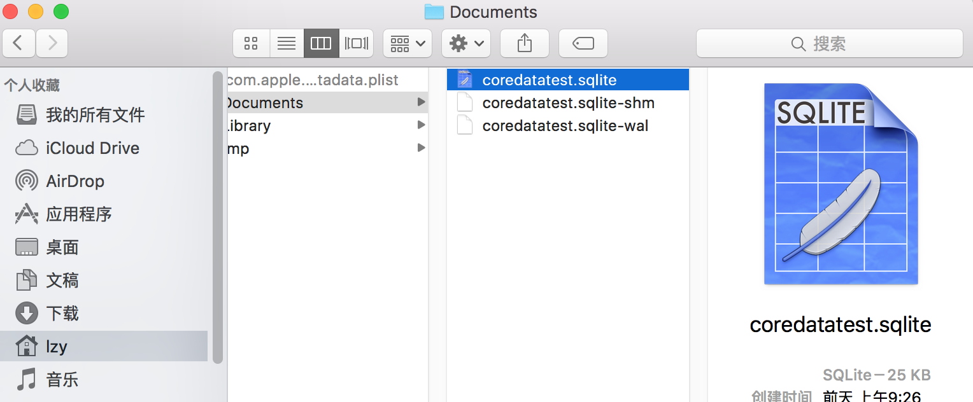The image size is (973, 402).
Task: Open AirDrop from the sidebar
Action: point(75,181)
